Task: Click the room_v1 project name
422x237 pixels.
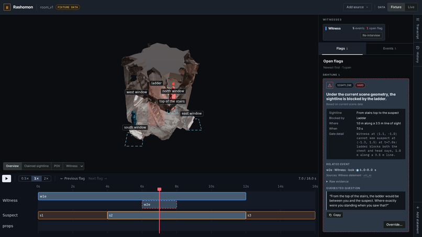Action: tap(47, 7)
